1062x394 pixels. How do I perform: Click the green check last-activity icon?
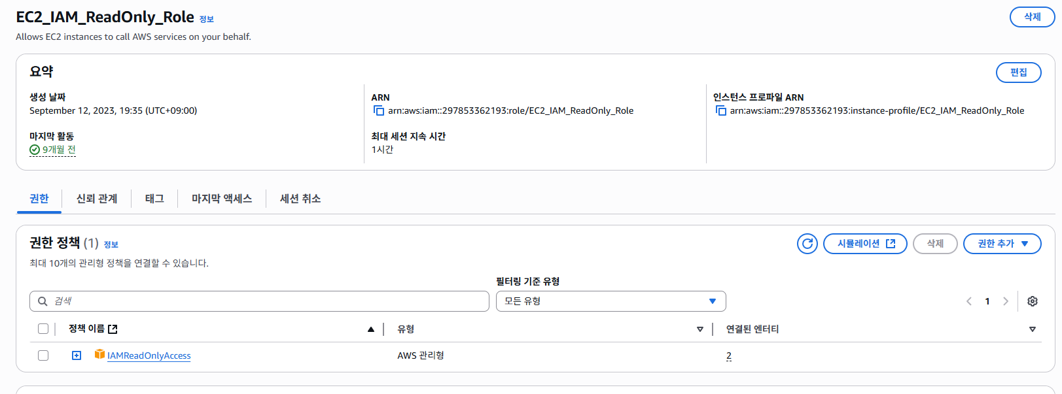click(35, 150)
